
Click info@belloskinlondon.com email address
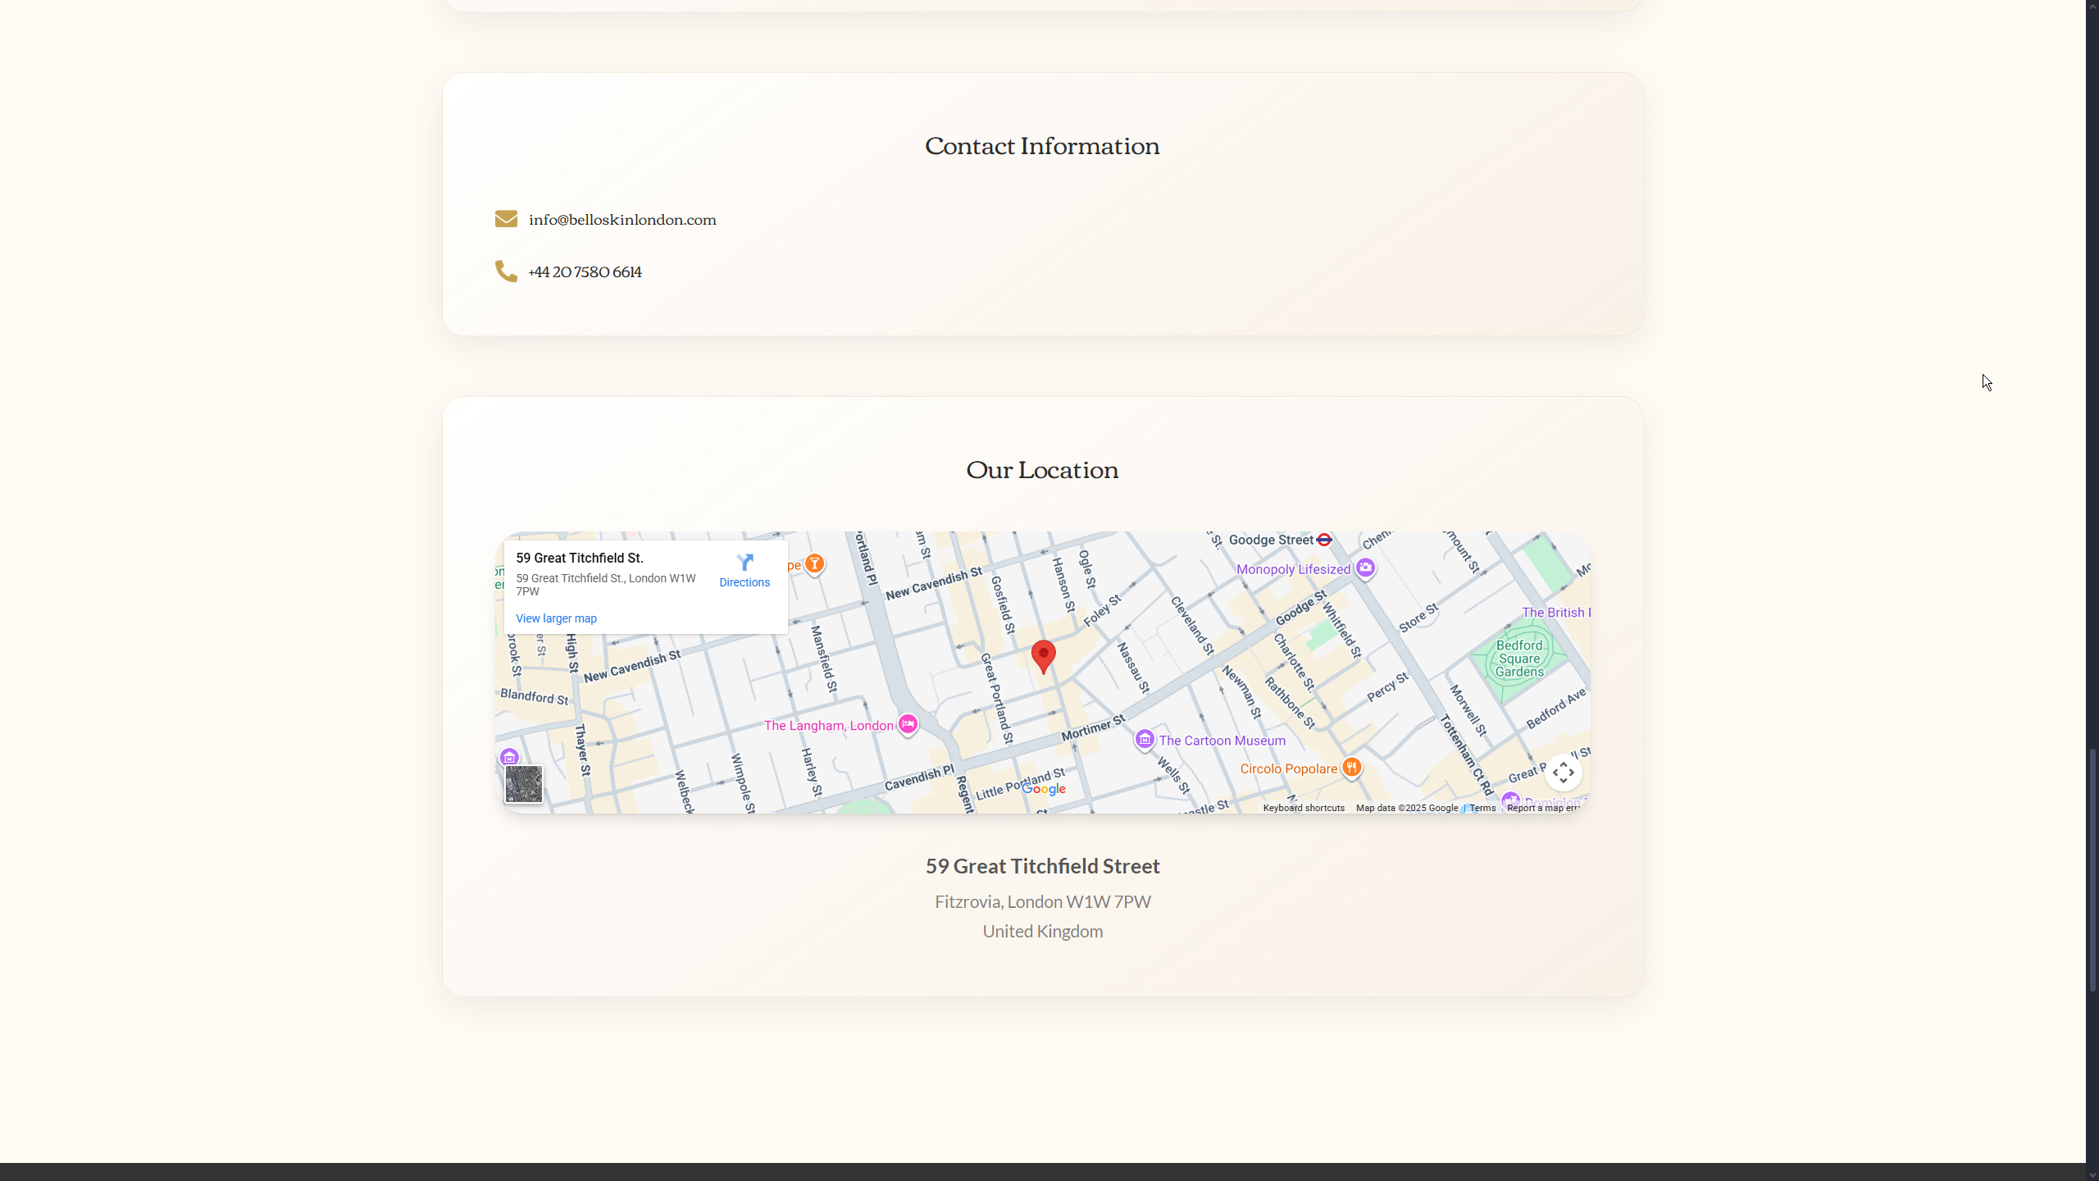pyautogui.click(x=622, y=220)
